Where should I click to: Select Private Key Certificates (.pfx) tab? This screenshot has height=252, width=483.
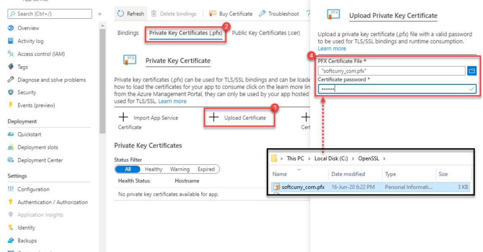[x=185, y=33]
